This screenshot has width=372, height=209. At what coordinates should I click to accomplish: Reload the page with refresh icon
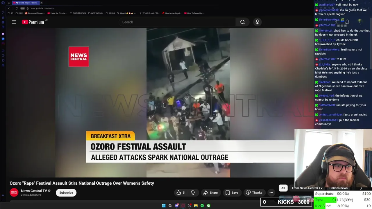17,8
